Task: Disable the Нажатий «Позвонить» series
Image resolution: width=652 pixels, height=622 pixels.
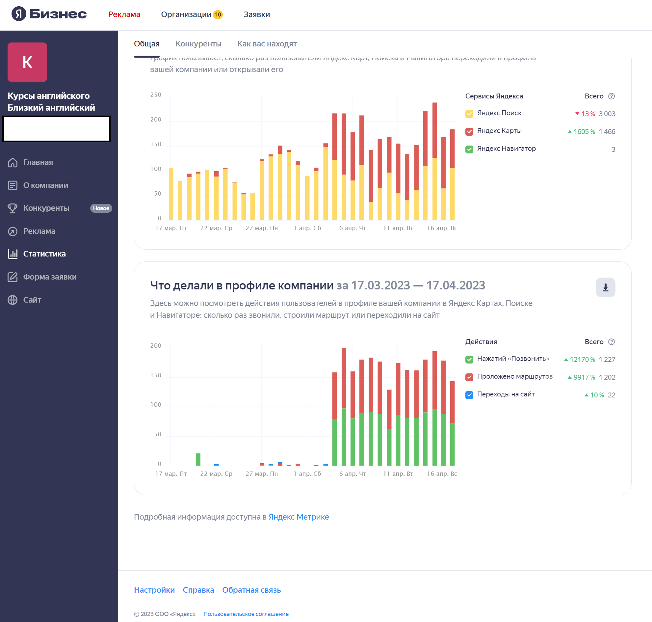Action: click(469, 360)
